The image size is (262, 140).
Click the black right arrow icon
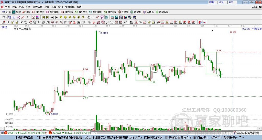point(57,17)
